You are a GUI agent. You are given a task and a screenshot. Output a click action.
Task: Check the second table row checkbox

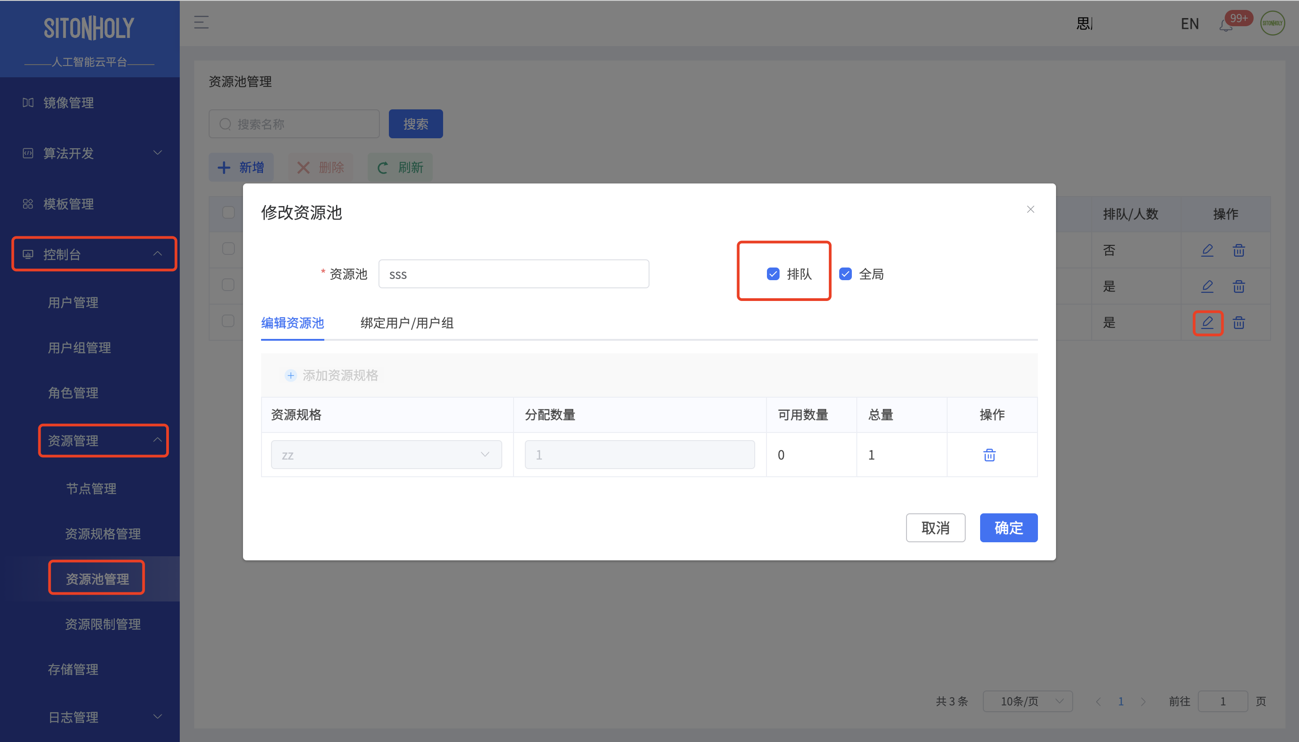pos(229,285)
